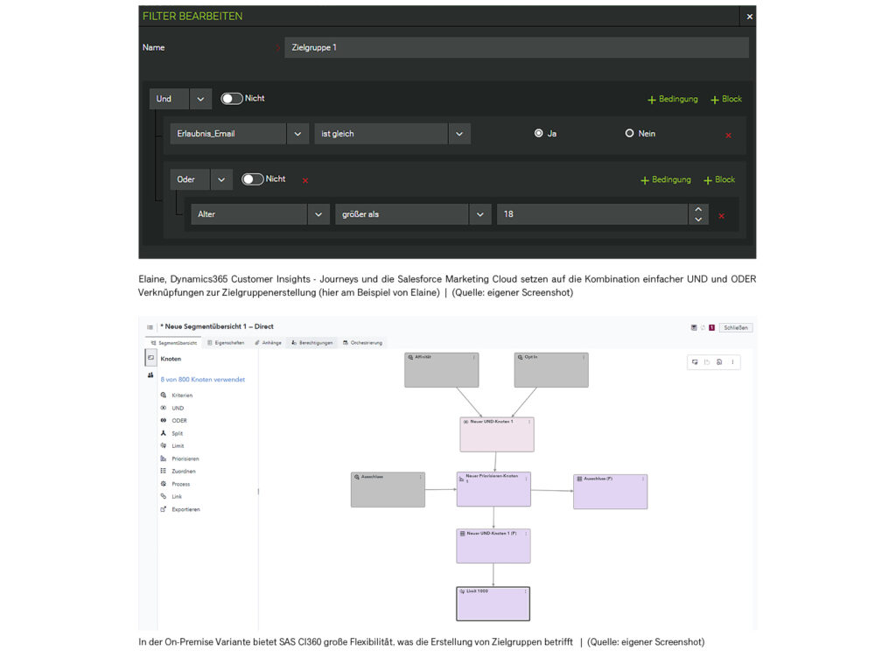Select the Nein radio button
This screenshot has width=896, height=672.
629,133
